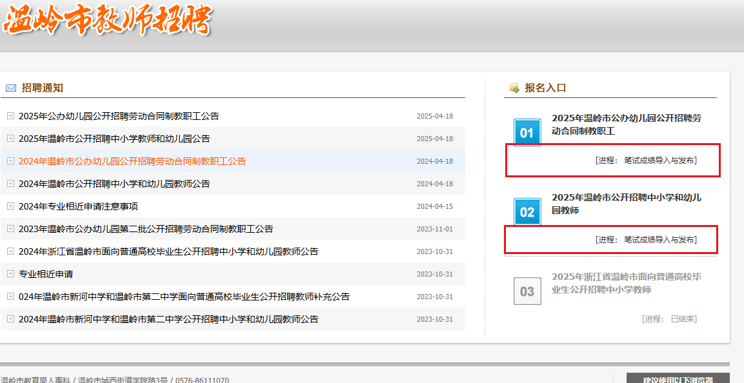Open 2025年公办幼儿园公开招聘劳动合同制教职工公告
This screenshot has width=744, height=383.
click(119, 116)
